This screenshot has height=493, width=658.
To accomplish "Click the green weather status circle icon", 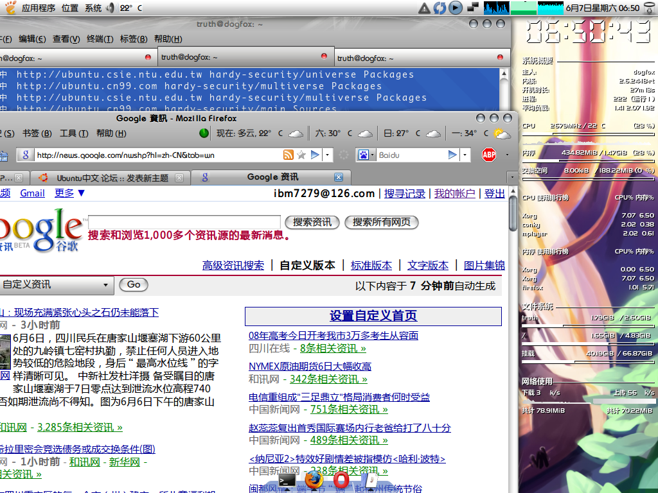I will [204, 134].
